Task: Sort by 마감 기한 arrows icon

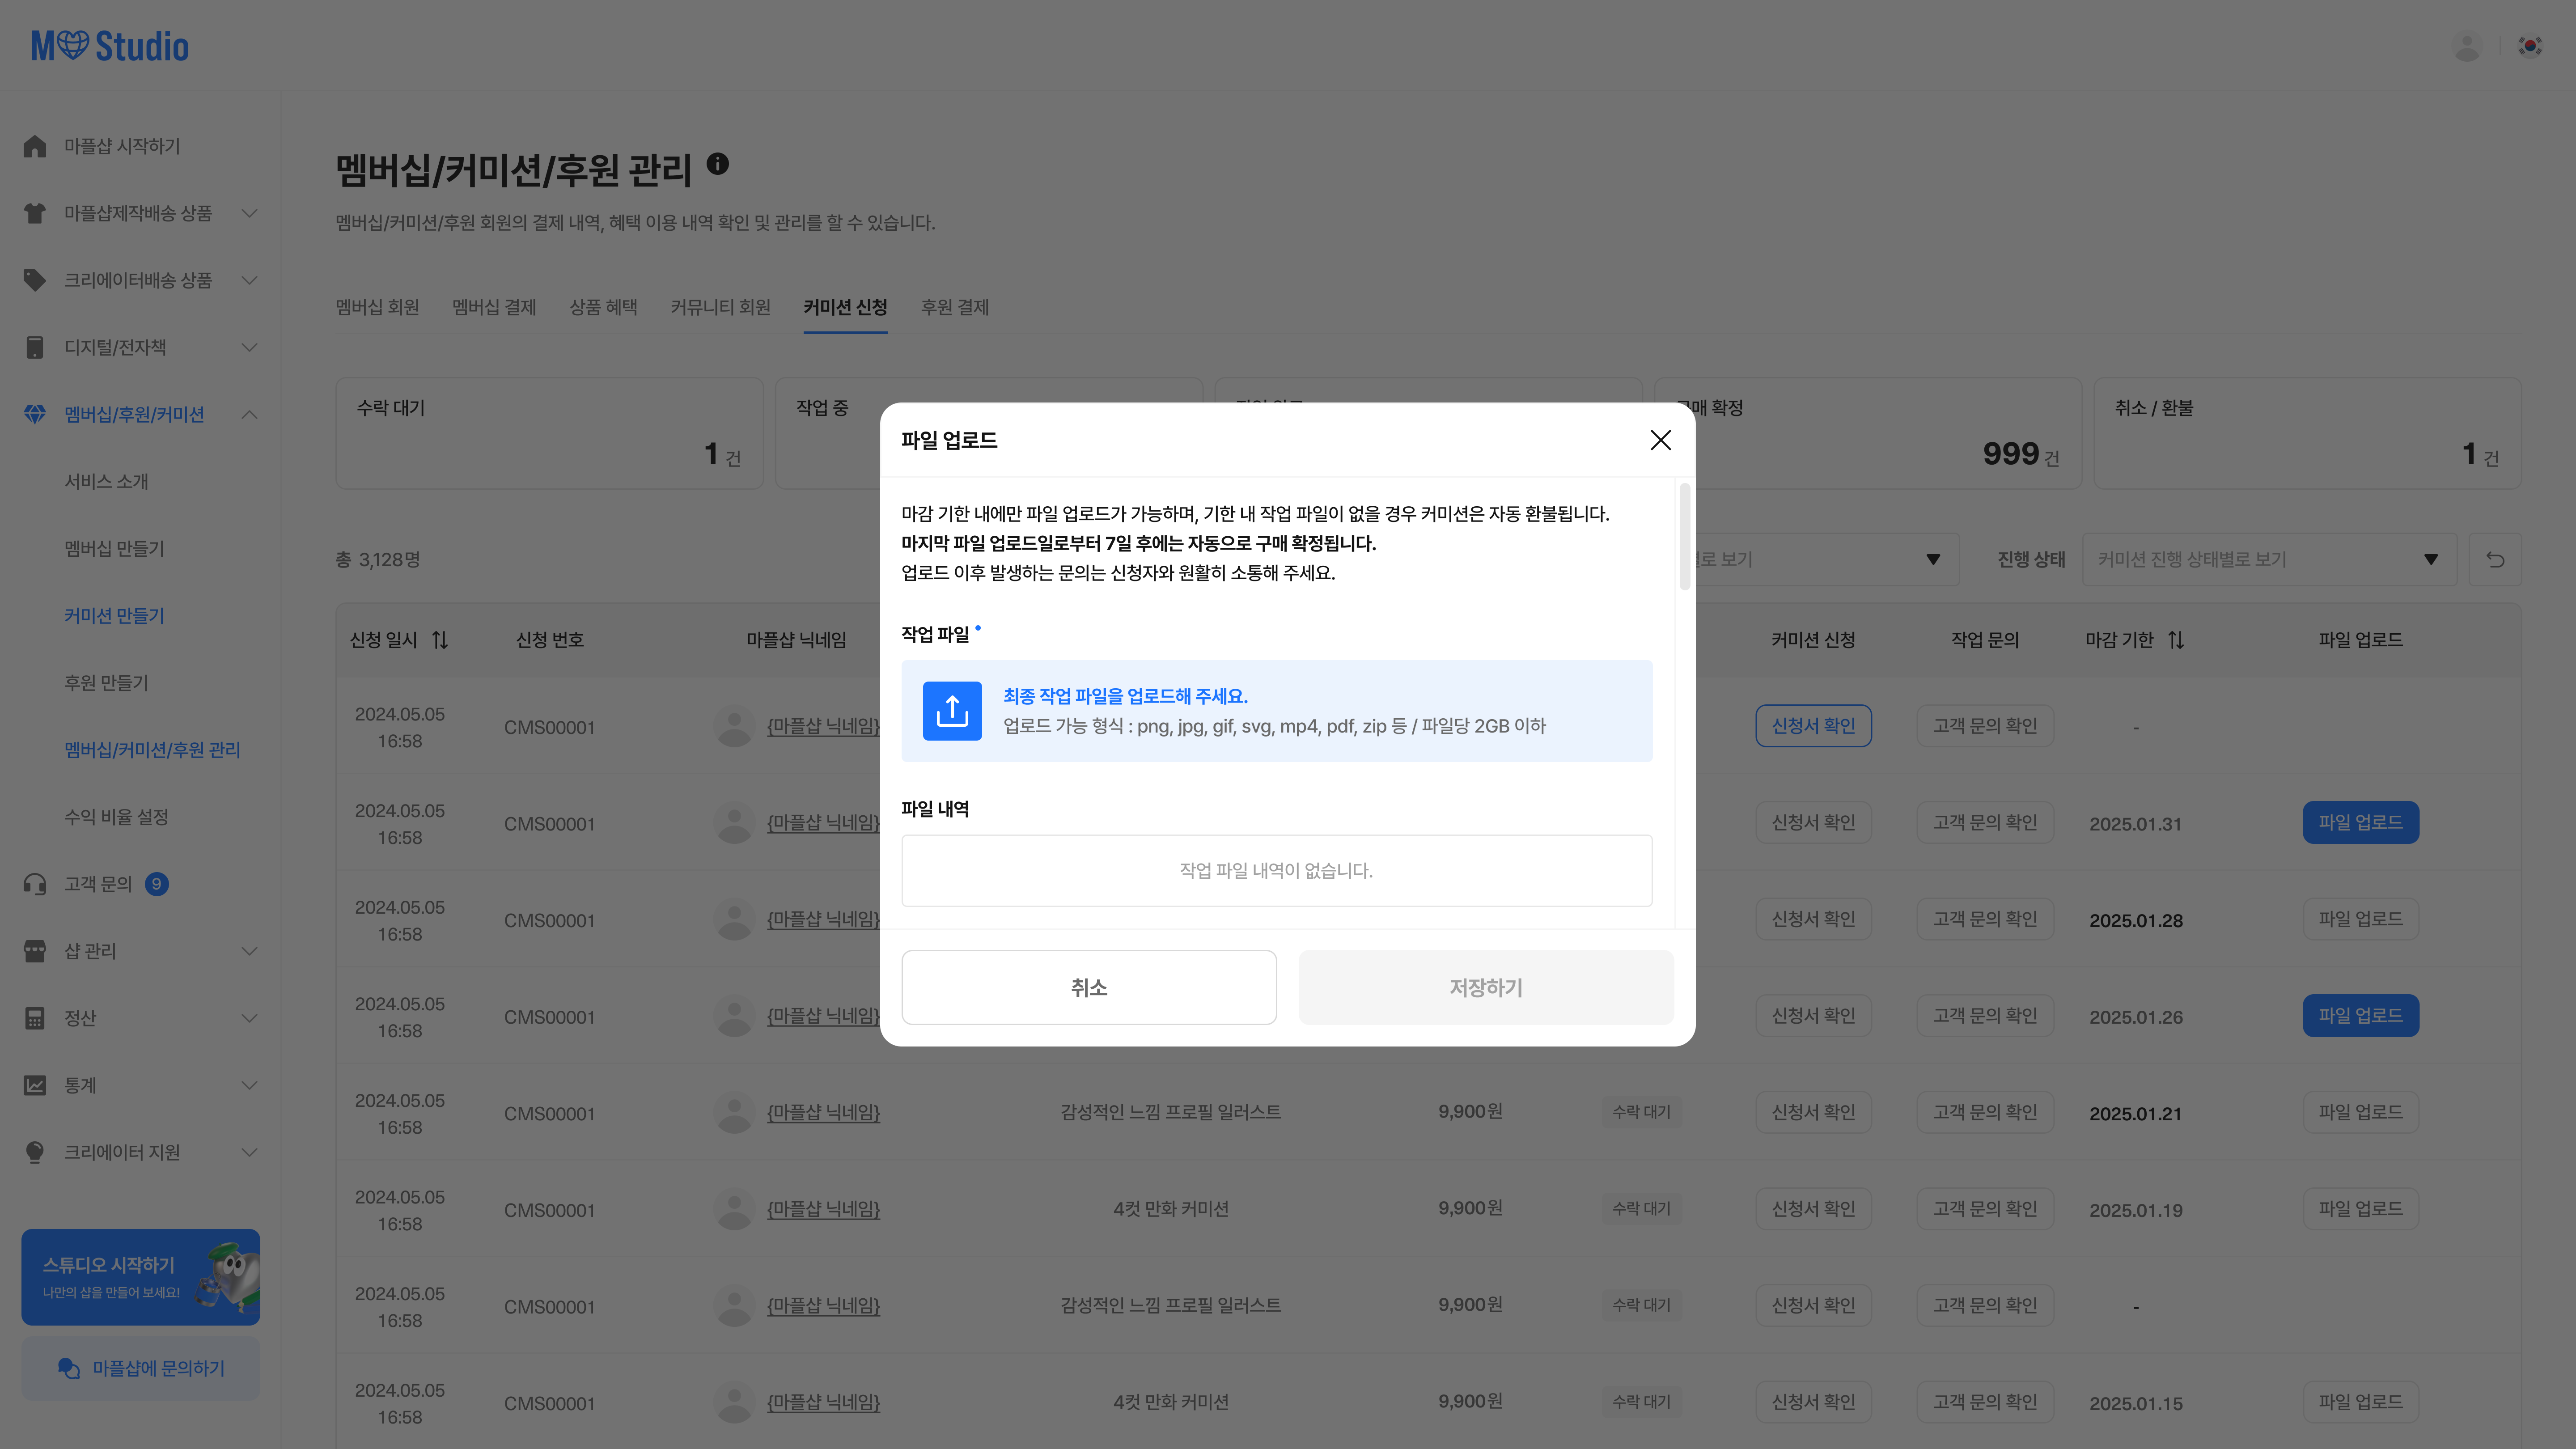Action: [x=2176, y=640]
